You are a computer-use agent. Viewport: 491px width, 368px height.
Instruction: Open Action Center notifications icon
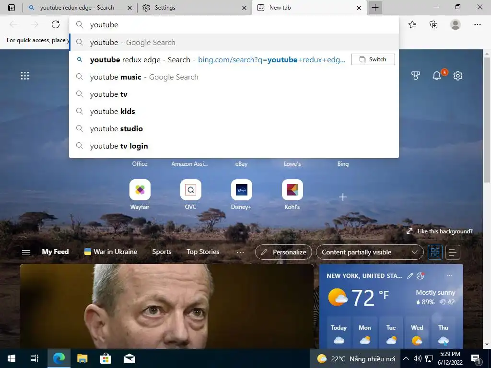(476, 358)
